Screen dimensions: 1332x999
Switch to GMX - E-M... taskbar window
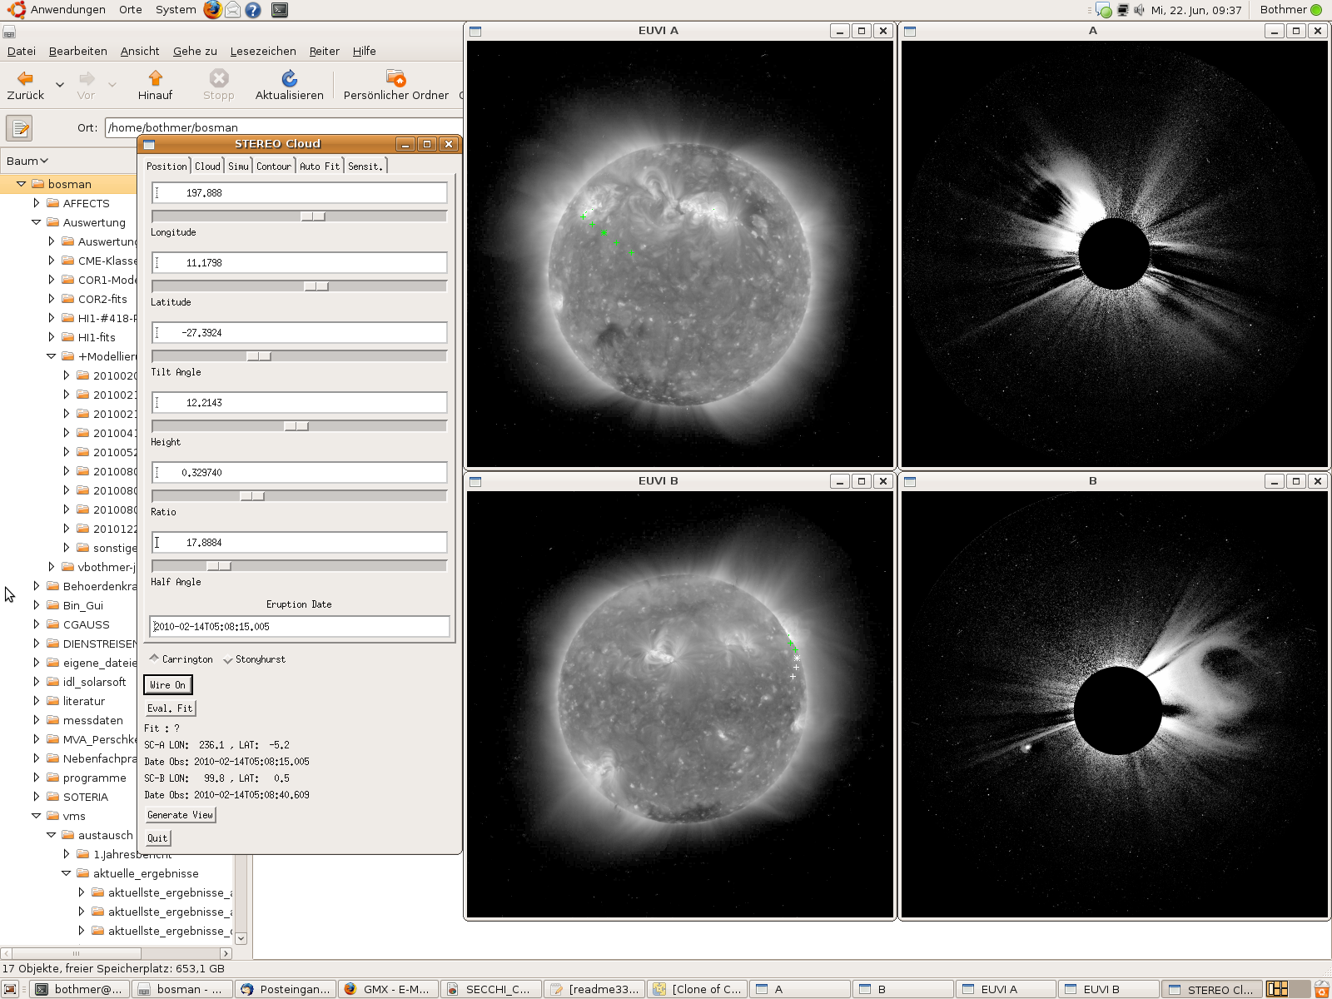click(388, 989)
